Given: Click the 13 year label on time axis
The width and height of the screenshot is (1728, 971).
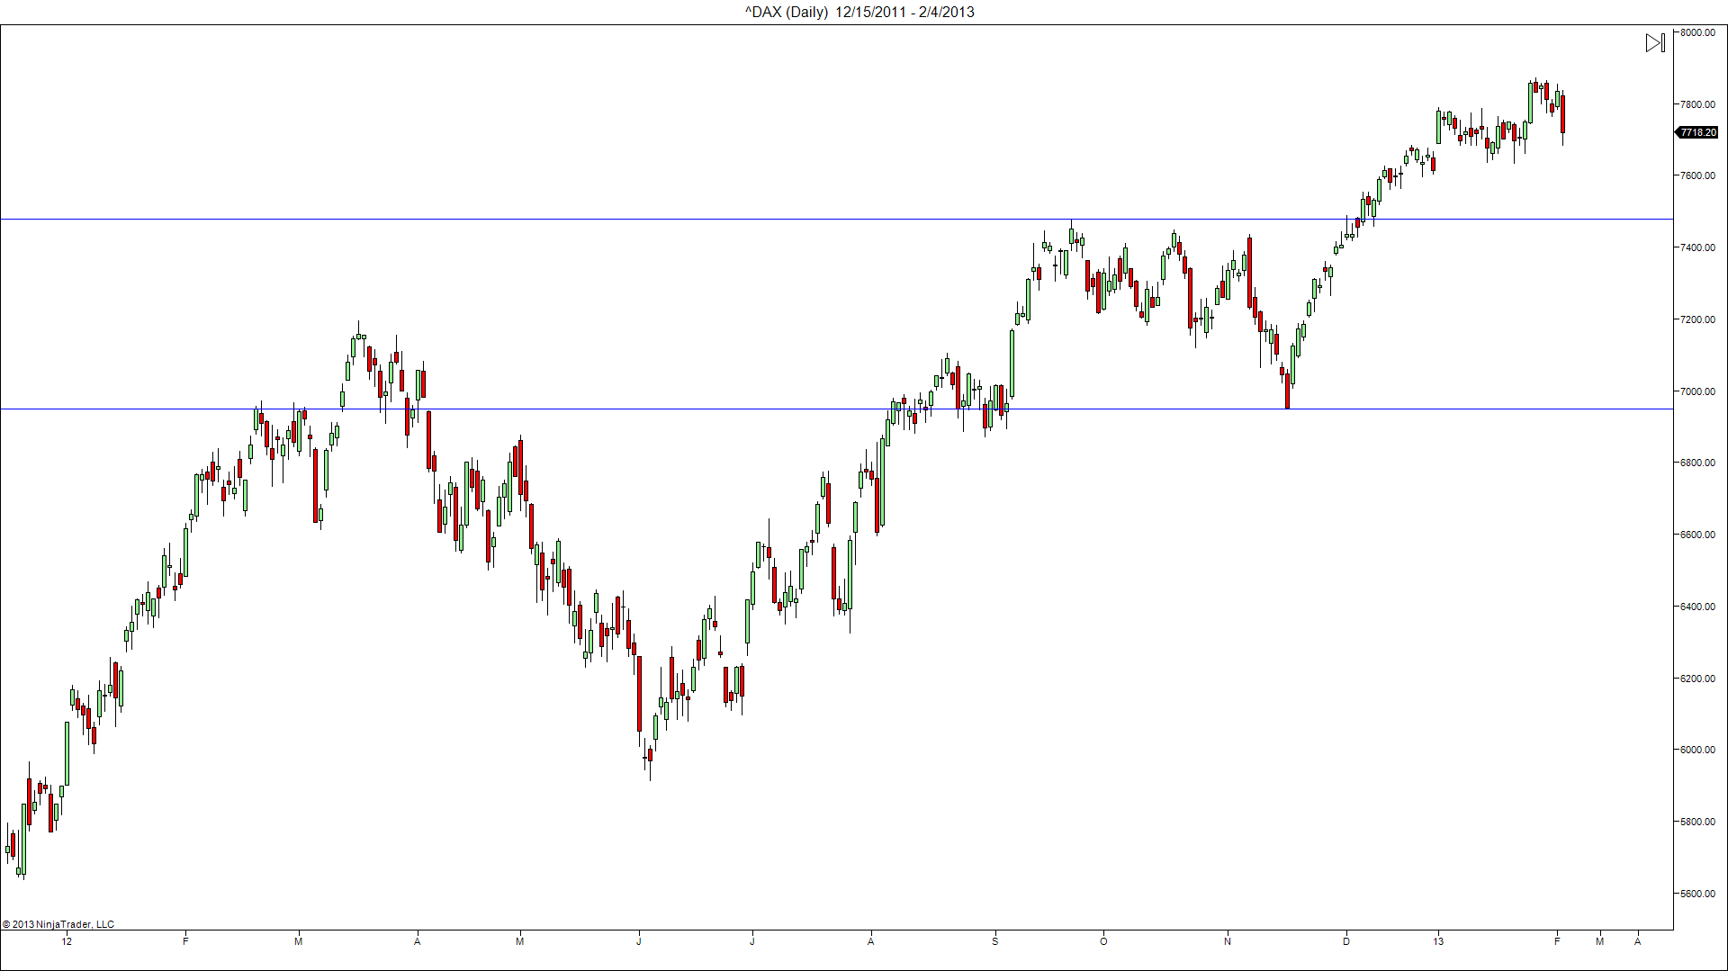Looking at the screenshot, I should tap(1438, 941).
